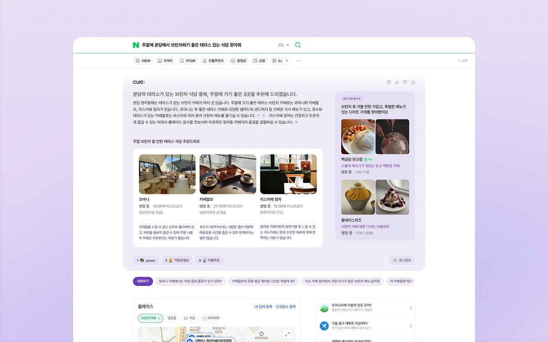Expand the 브런치카페 category dropdown
The width and height of the screenshot is (548, 342).
[151, 318]
